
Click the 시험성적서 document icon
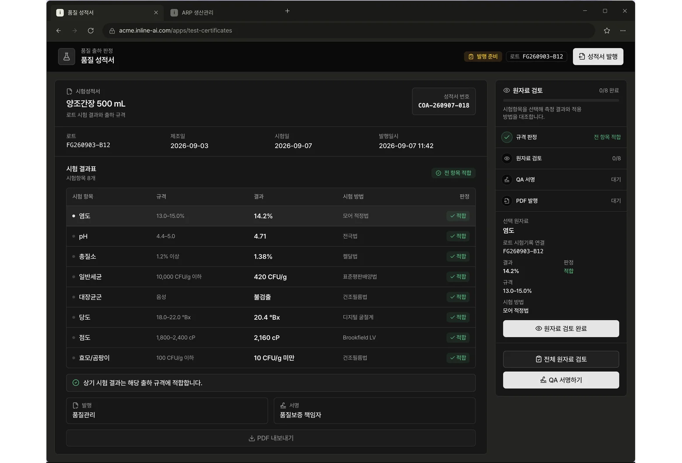point(69,91)
